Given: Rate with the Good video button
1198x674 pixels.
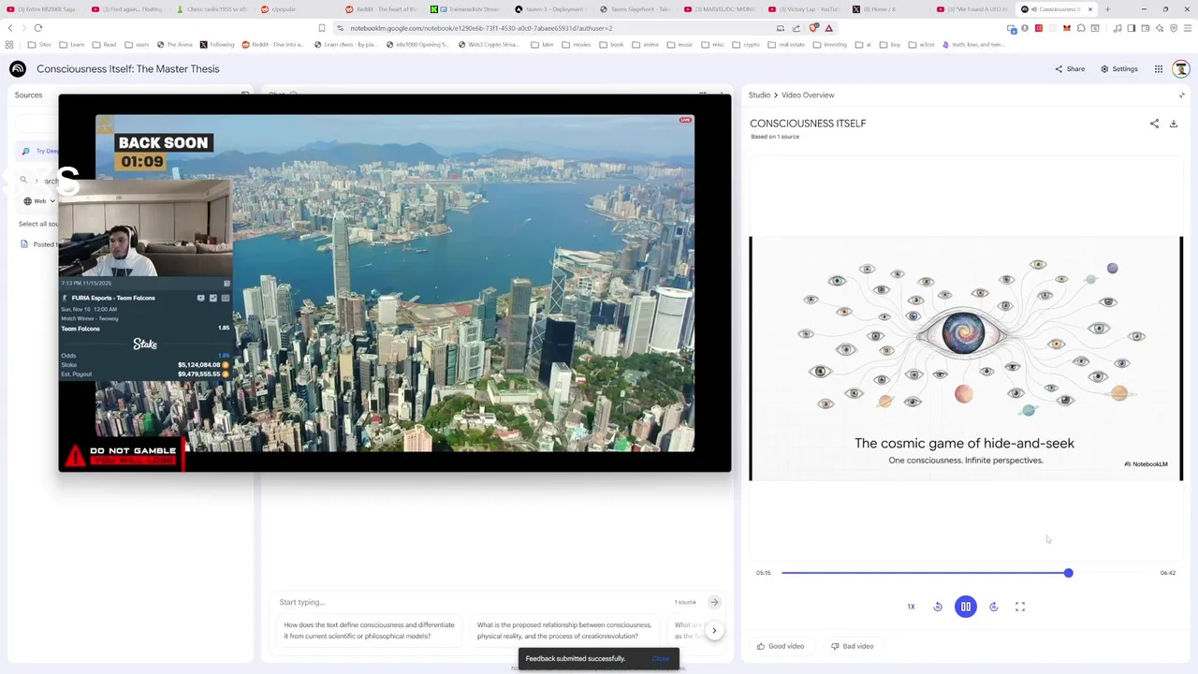Looking at the screenshot, I should click(x=781, y=646).
